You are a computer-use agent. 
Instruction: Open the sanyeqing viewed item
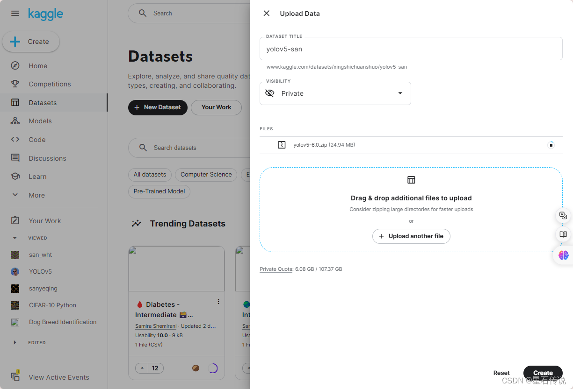[43, 288]
